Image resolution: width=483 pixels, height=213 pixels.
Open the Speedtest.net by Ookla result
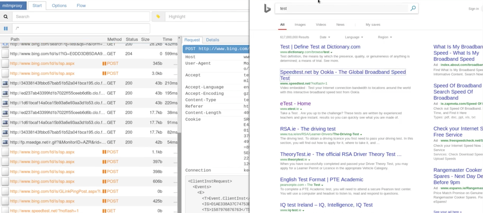tap(343, 75)
